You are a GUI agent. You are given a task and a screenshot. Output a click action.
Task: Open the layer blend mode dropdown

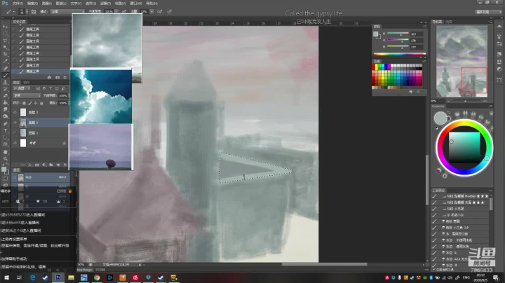tap(27, 95)
